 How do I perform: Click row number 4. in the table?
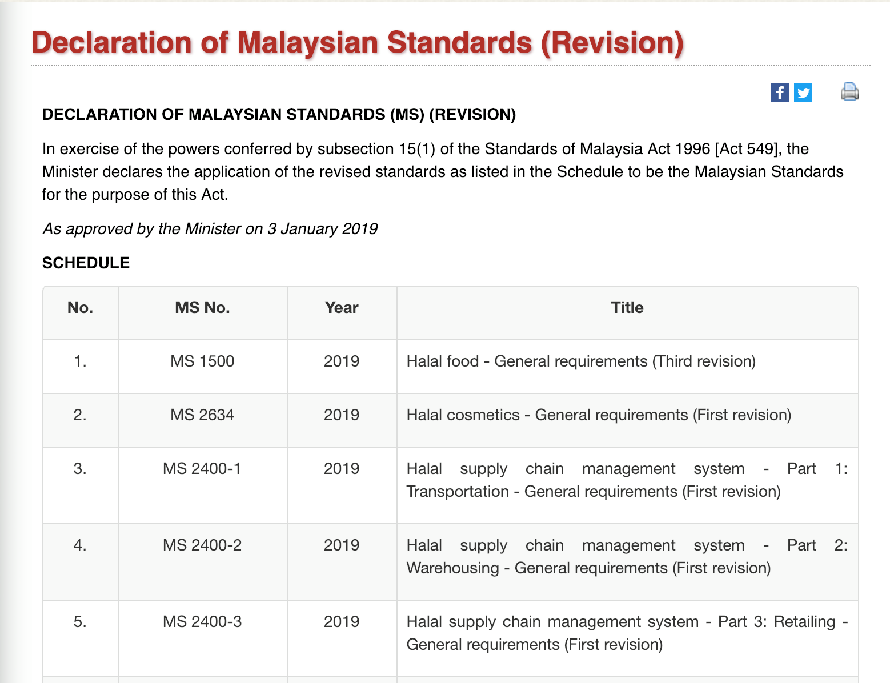80,545
